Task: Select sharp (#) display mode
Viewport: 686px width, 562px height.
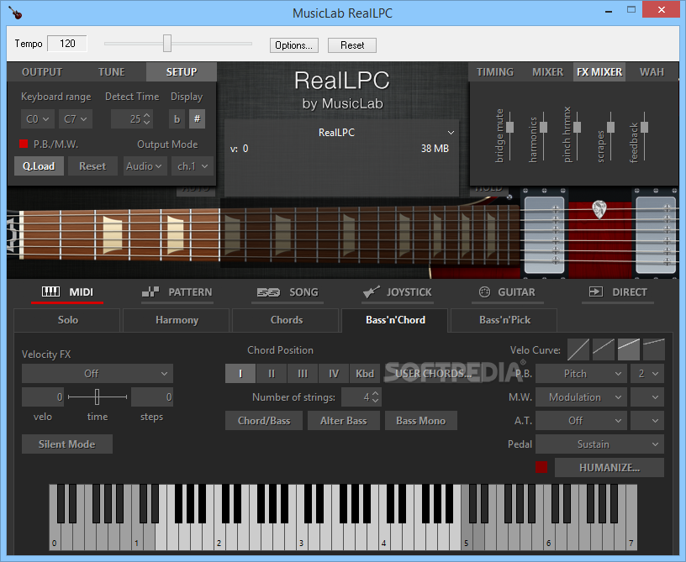Action: (197, 118)
